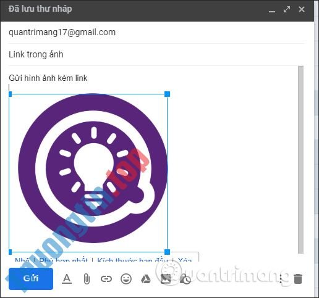The image size is (319, 298).
Task: Insert file from Google Drive icon
Action: tap(146, 279)
